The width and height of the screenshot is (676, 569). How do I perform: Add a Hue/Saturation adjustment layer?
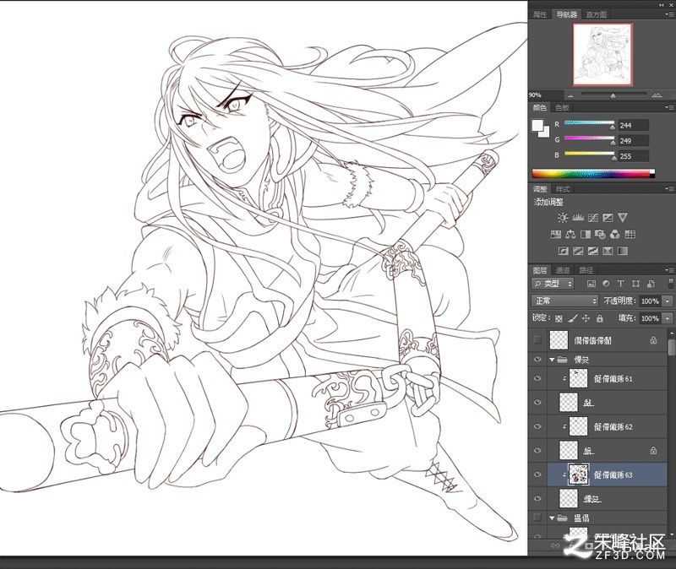556,235
